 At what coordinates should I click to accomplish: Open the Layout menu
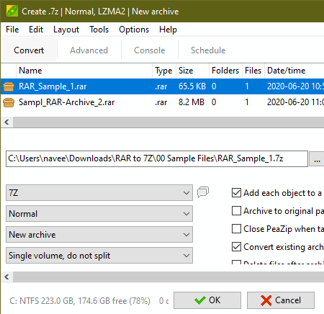[x=66, y=30]
